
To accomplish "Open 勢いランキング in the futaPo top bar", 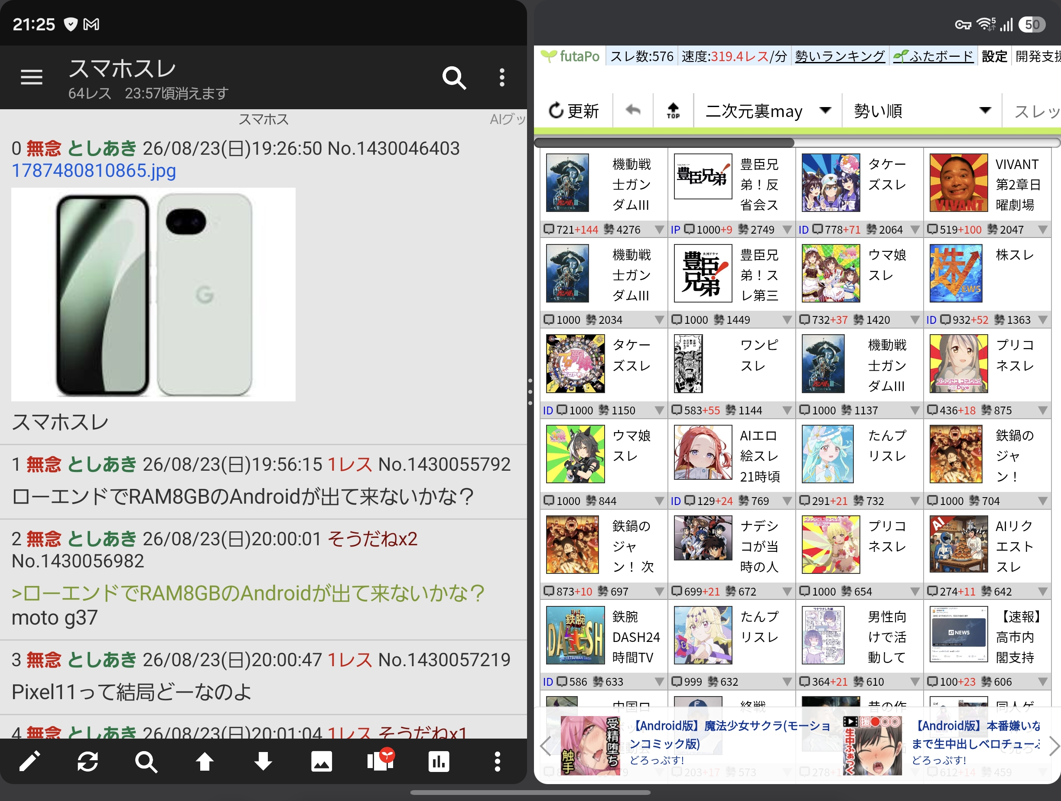I will click(840, 57).
